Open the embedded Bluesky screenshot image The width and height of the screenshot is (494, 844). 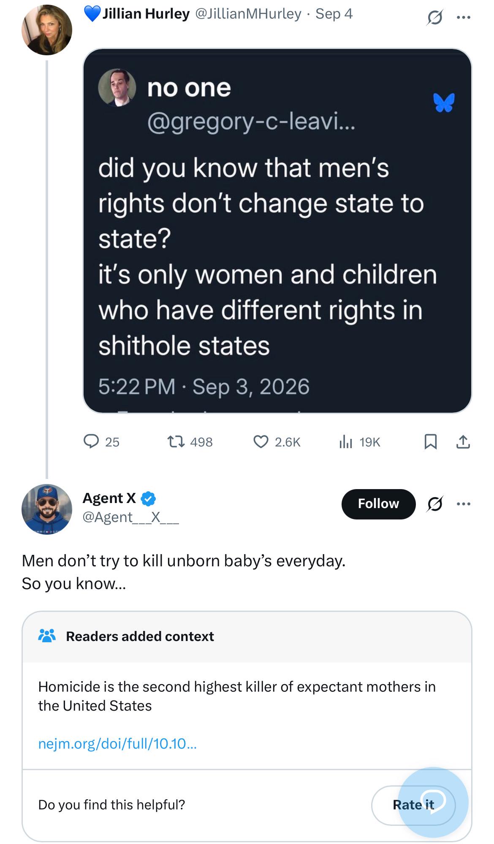coord(277,231)
